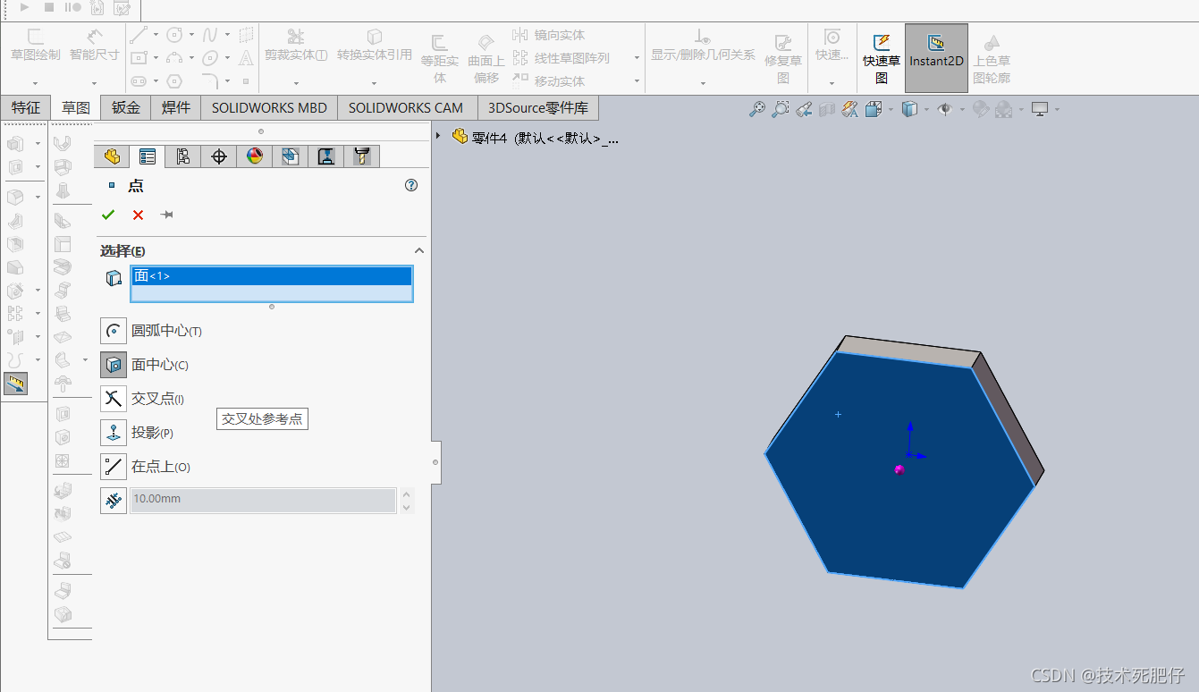Image resolution: width=1199 pixels, height=692 pixels.
Task: Switch to the 草图 ribbon tab
Action: tap(76, 107)
